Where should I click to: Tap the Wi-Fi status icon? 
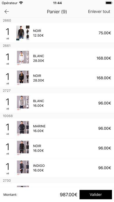click(x=21, y=3)
